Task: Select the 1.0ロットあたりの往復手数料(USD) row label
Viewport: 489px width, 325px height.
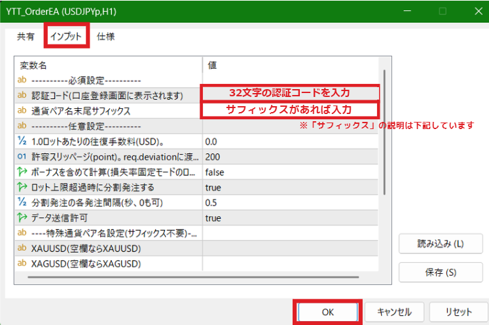Action: click(98, 142)
